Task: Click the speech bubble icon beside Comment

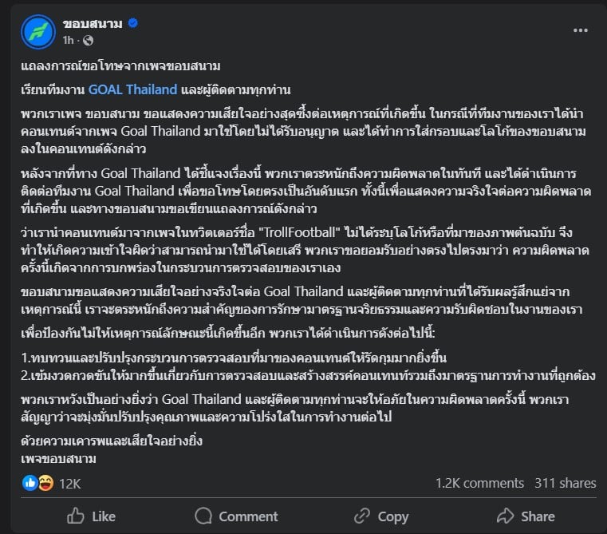Action: [x=203, y=516]
